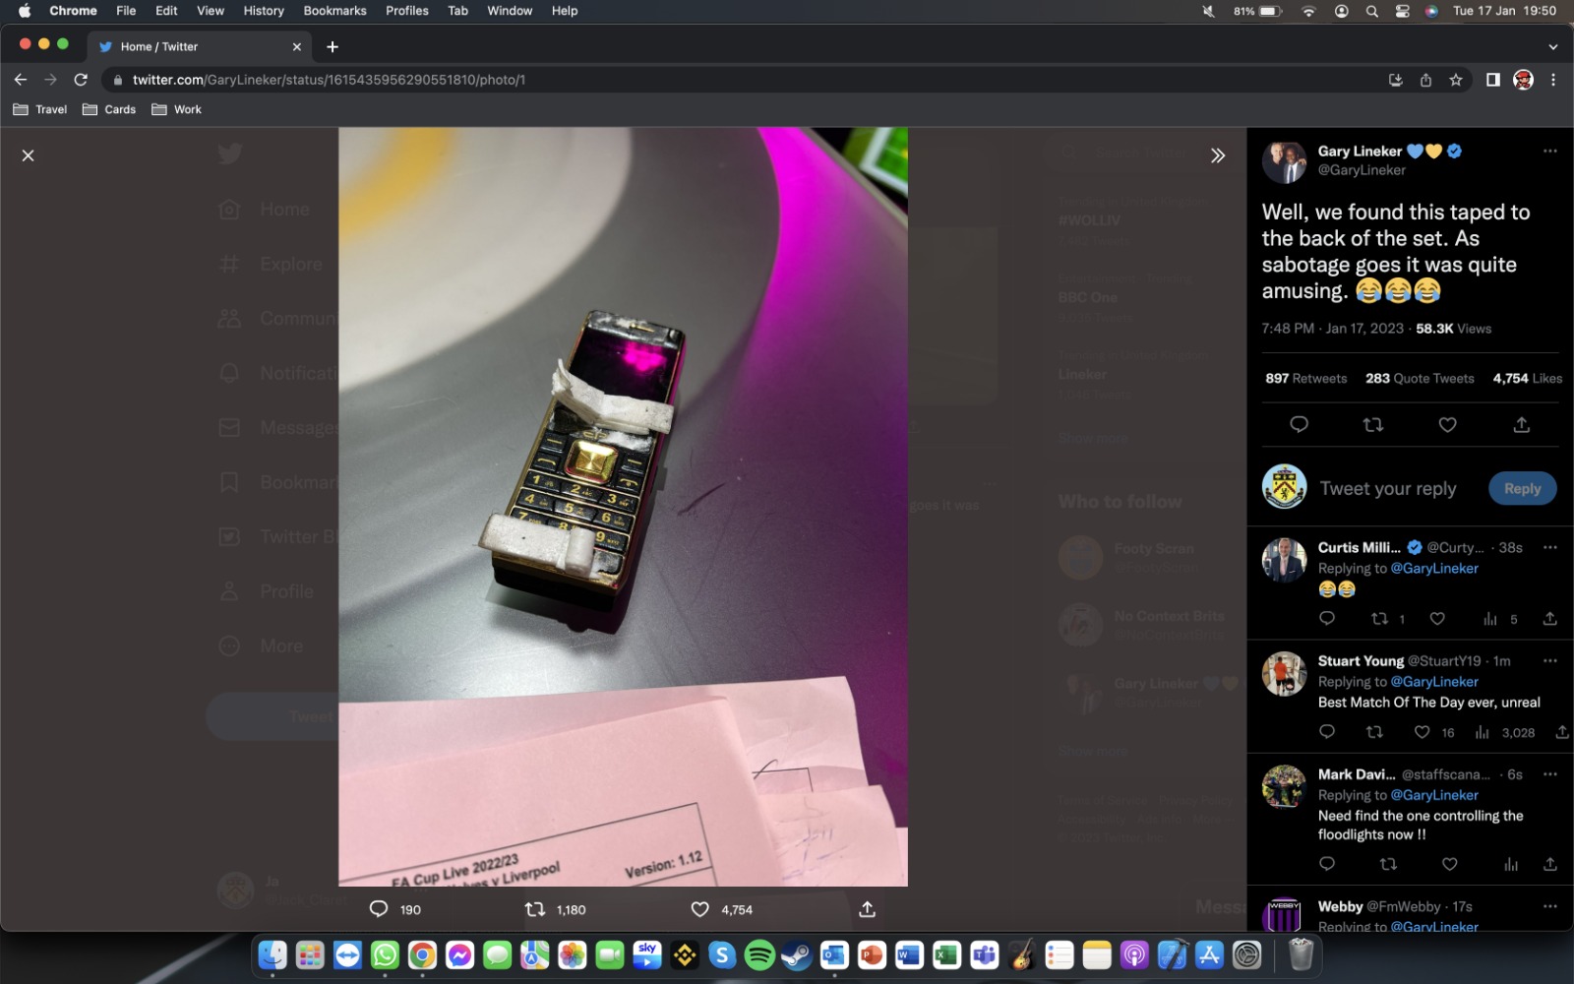The width and height of the screenshot is (1574, 984).
Task: Click the reply bubble icon below the photo
Action: (x=379, y=909)
